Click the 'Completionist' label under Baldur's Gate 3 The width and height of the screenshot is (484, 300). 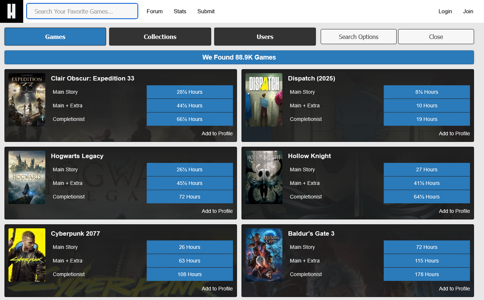click(x=306, y=274)
